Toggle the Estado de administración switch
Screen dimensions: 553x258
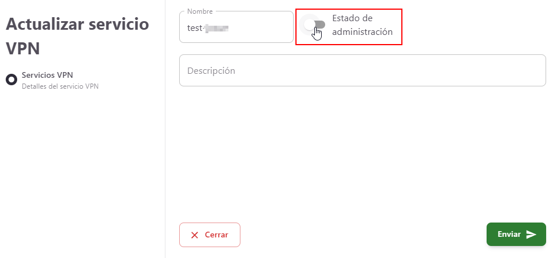314,25
